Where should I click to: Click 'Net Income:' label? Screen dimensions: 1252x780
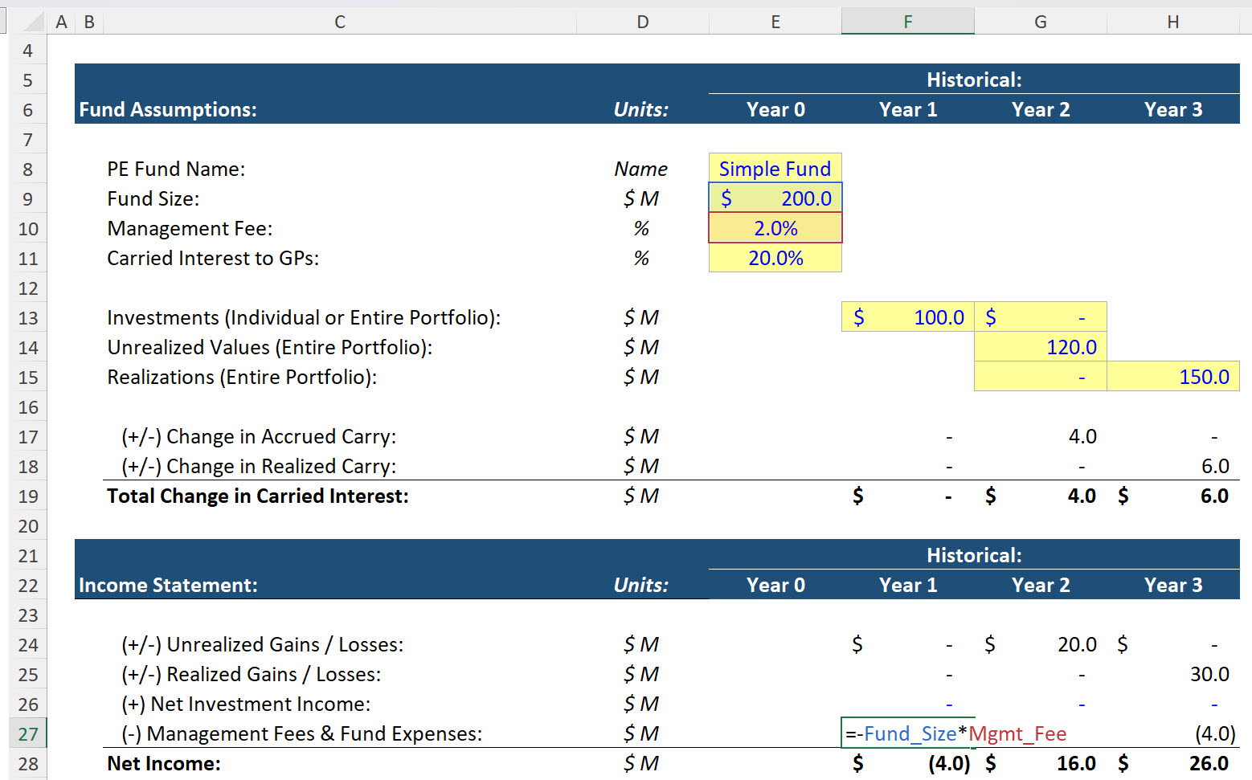click(x=164, y=763)
